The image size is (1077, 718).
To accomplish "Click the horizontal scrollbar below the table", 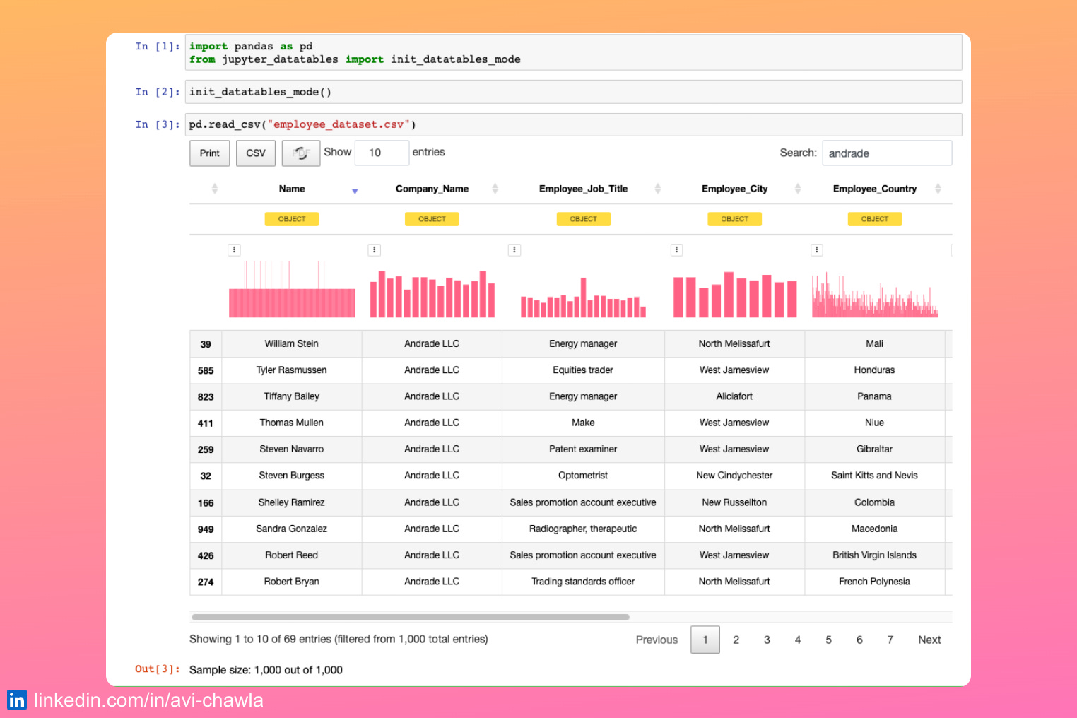I will pos(410,617).
